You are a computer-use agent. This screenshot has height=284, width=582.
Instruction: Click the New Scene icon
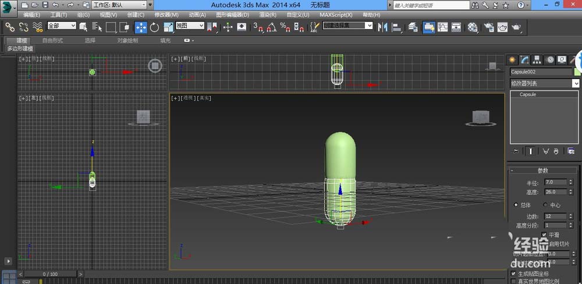tap(24, 5)
